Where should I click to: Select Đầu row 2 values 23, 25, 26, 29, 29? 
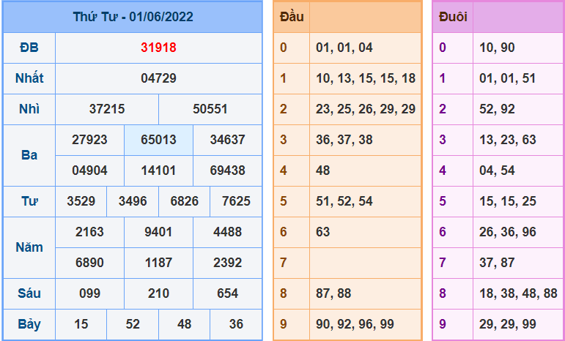coord(366,109)
